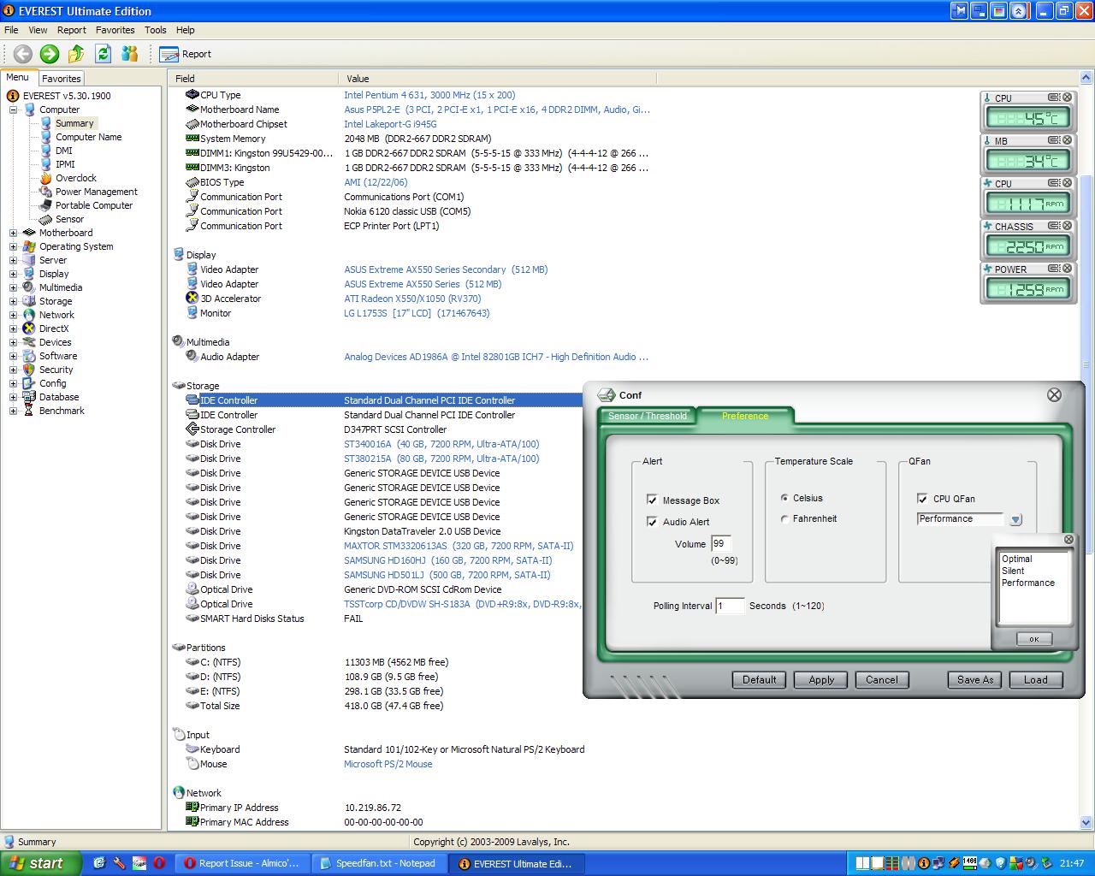This screenshot has height=876, width=1095.
Task: Close the CPU fan RPM widget
Action: click(x=1068, y=183)
